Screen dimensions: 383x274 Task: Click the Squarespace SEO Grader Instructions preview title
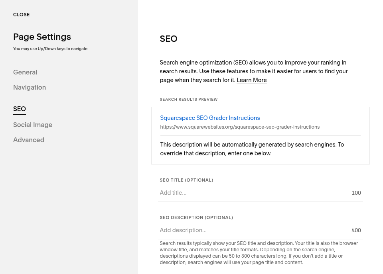pos(210,118)
